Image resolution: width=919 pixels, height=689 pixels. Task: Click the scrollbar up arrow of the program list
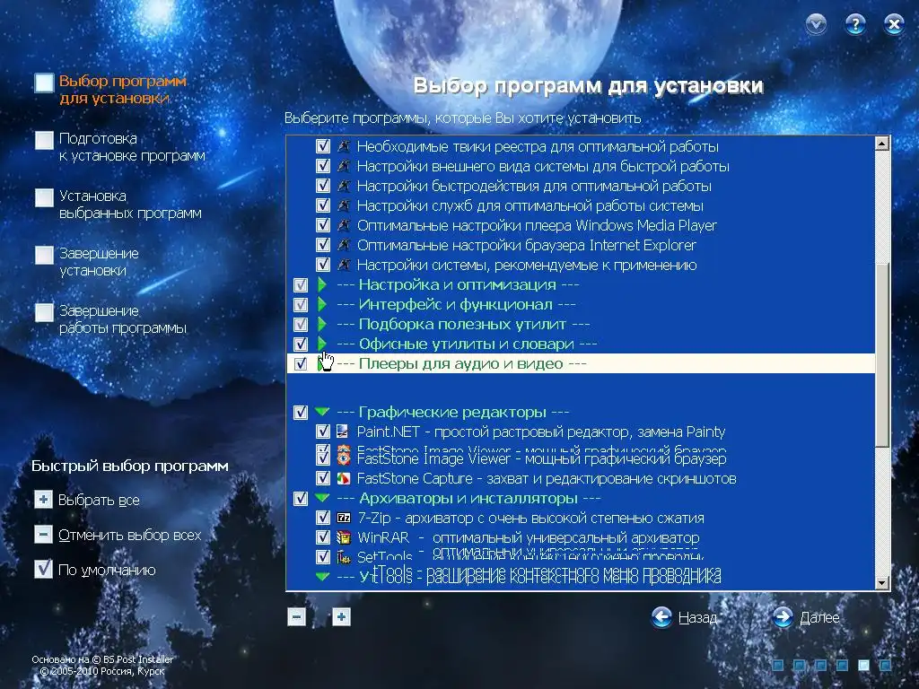pos(882,144)
